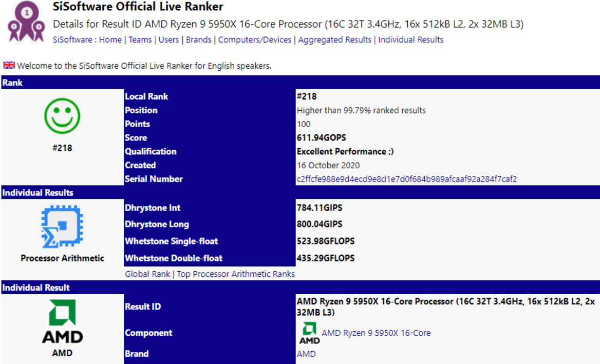Image resolution: width=600 pixels, height=364 pixels.
Task: Open Individual Results navigation link
Action: (x=410, y=39)
